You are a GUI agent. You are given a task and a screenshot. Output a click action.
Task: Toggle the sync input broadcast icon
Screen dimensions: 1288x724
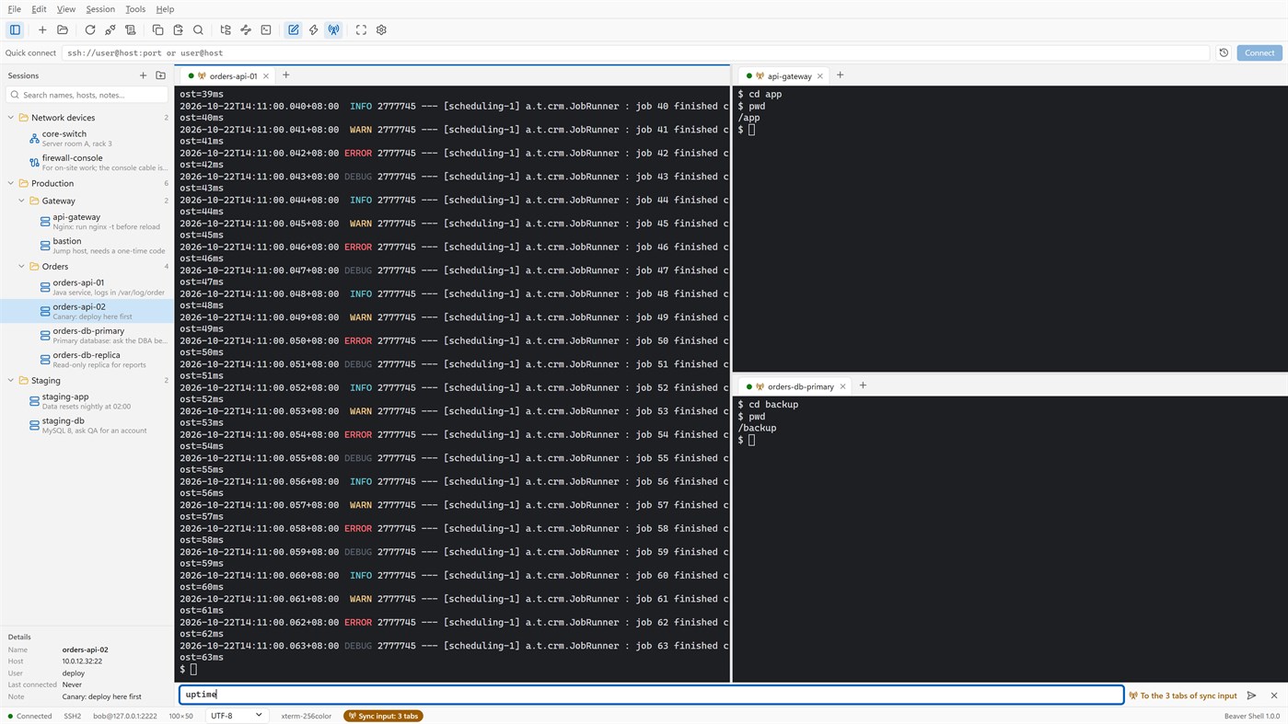(333, 29)
